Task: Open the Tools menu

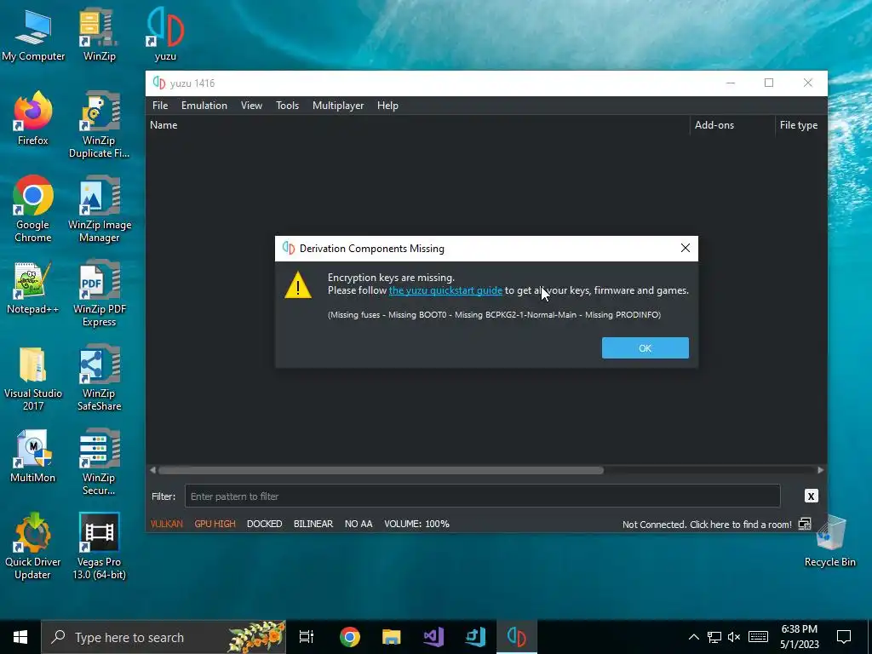Action: pyautogui.click(x=287, y=106)
